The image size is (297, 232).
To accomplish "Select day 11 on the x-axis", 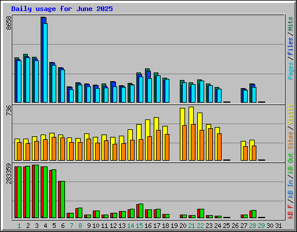I will pyautogui.click(x=104, y=226).
